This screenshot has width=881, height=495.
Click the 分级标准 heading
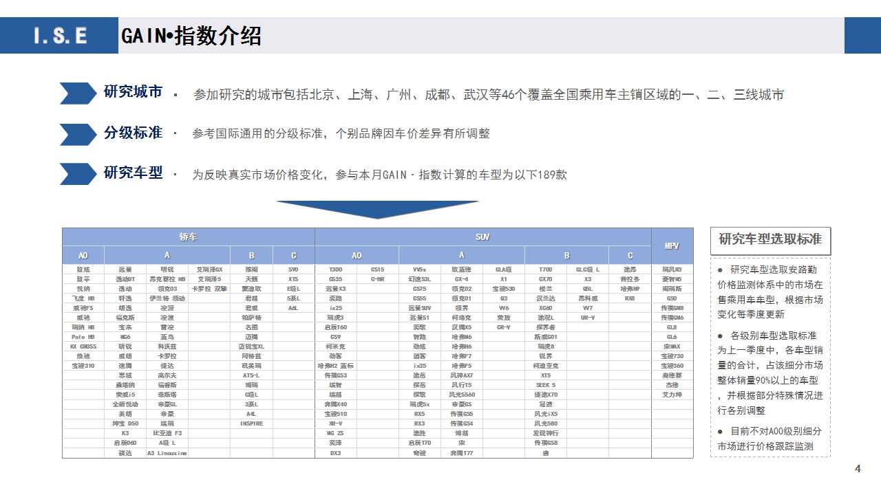(x=133, y=133)
